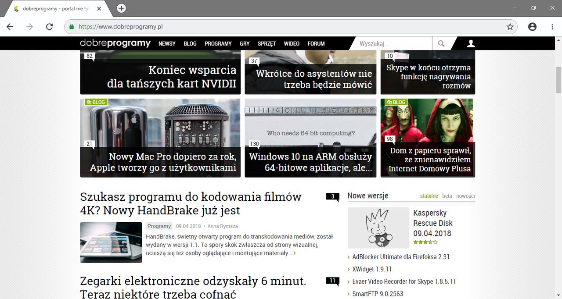
Task: Click the Programy category tag
Action: (159, 226)
